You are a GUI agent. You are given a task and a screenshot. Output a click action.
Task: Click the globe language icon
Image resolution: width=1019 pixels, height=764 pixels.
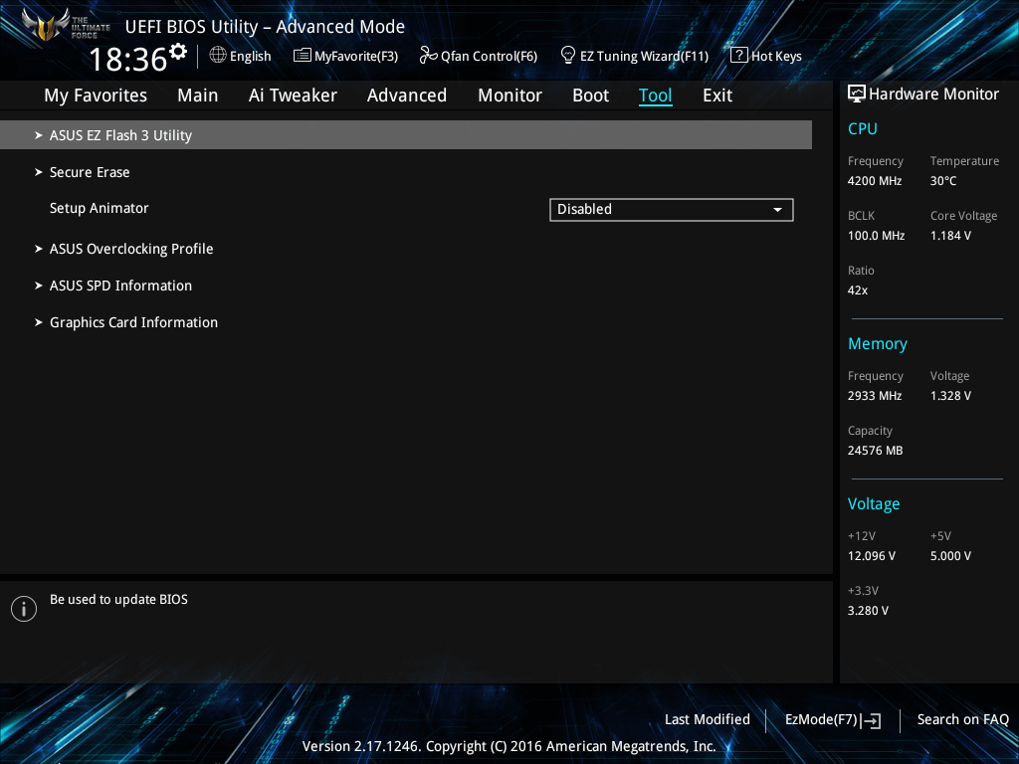click(218, 56)
